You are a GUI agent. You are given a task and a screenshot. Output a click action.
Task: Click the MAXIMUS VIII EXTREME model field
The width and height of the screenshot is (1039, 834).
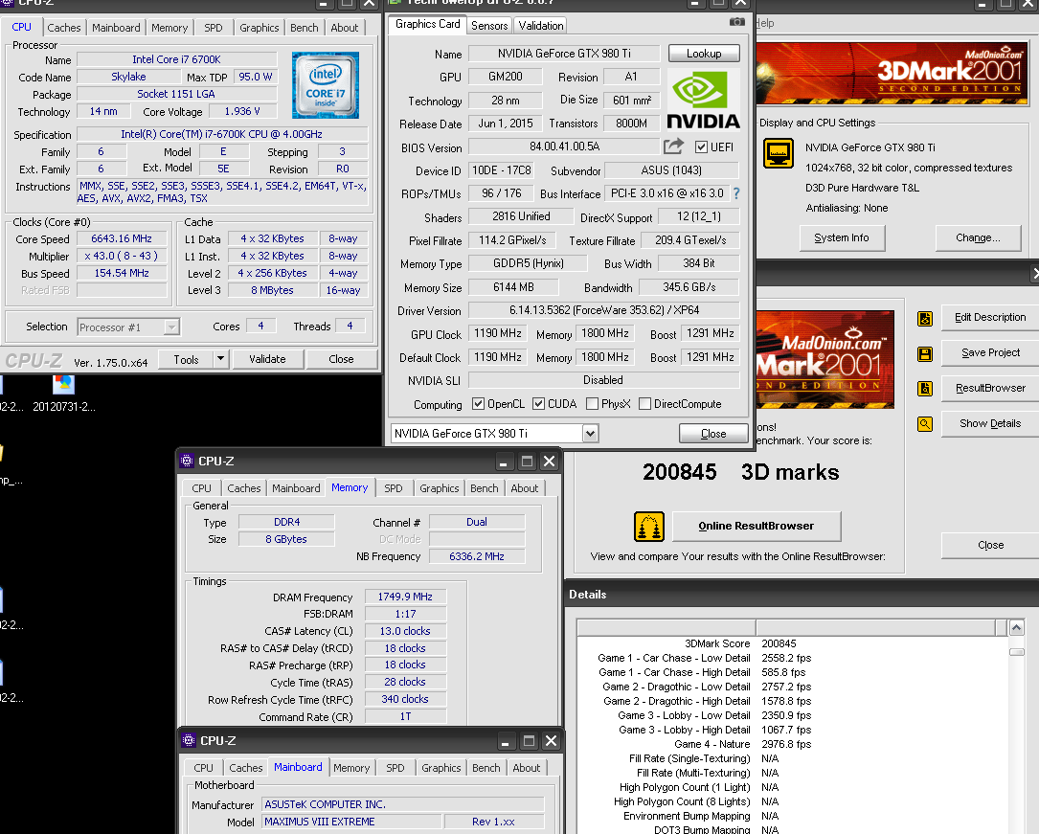(x=351, y=822)
